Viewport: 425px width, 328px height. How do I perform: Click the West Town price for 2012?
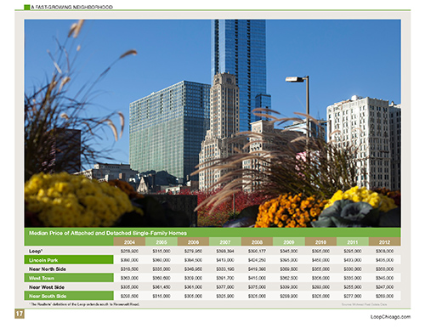tap(384, 278)
